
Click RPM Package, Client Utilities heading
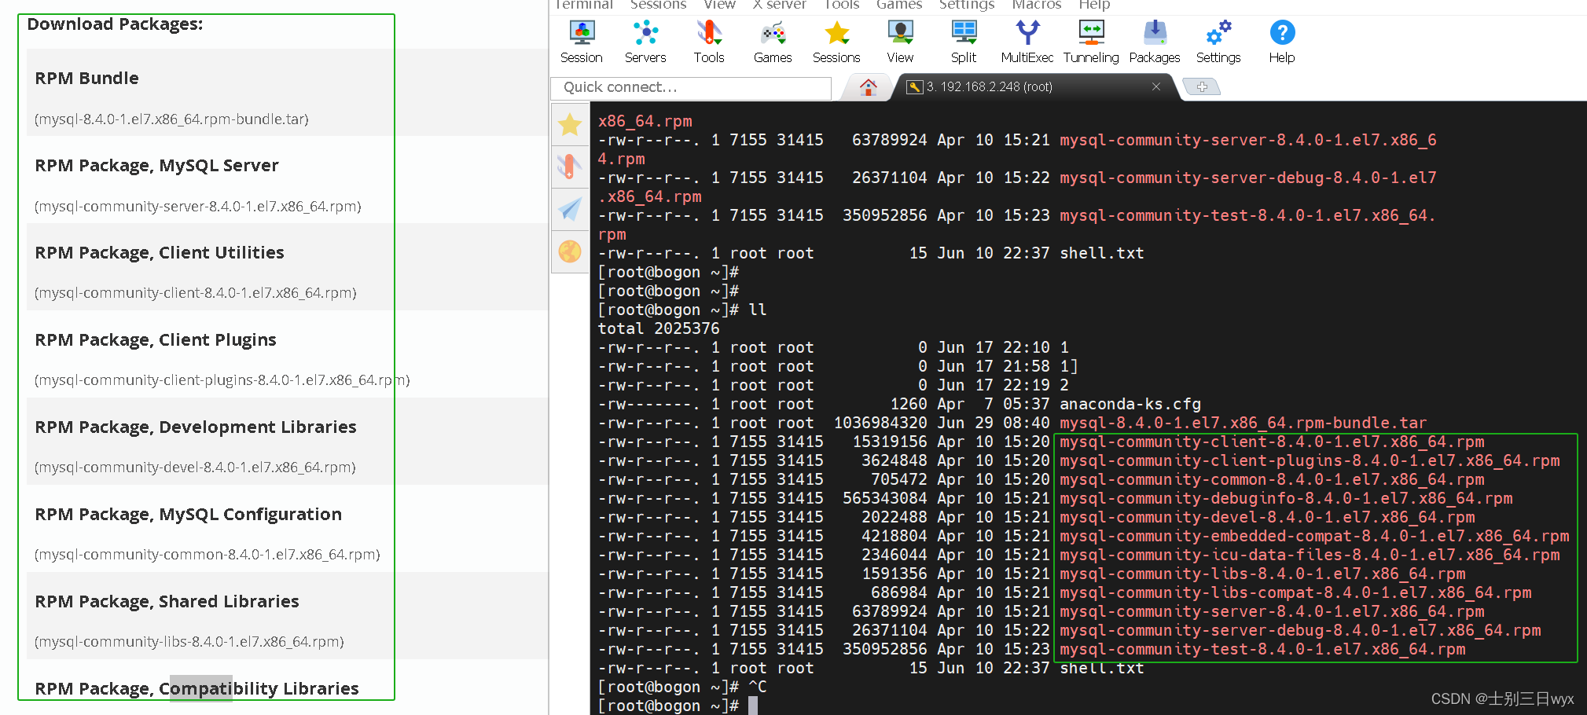160,253
